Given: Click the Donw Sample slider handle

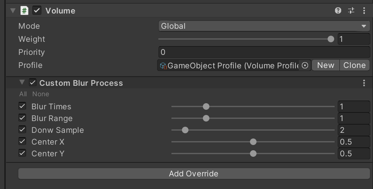Looking at the screenshot, I should [185, 130].
